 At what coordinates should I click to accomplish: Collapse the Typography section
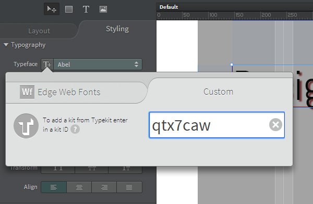point(6,45)
